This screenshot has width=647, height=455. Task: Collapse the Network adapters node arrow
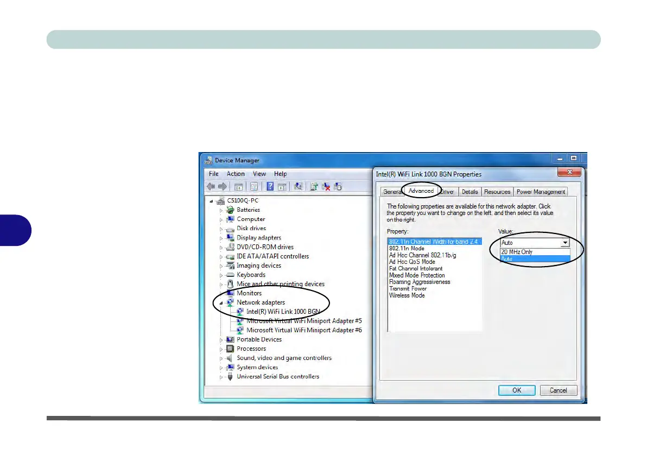pos(221,302)
